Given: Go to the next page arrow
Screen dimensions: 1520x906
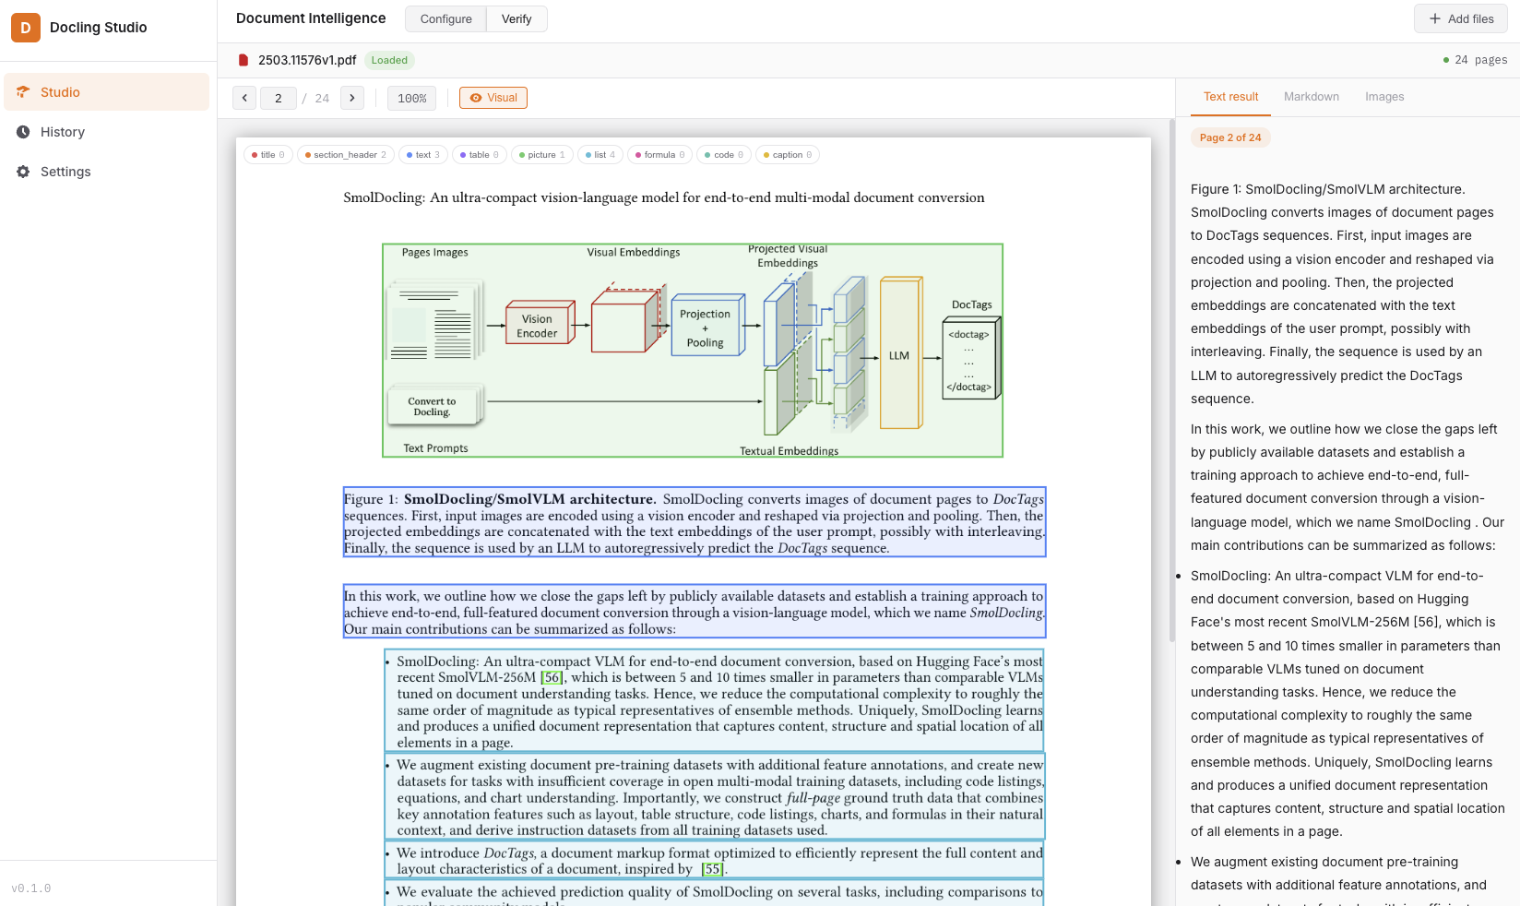Looking at the screenshot, I should click(x=352, y=98).
